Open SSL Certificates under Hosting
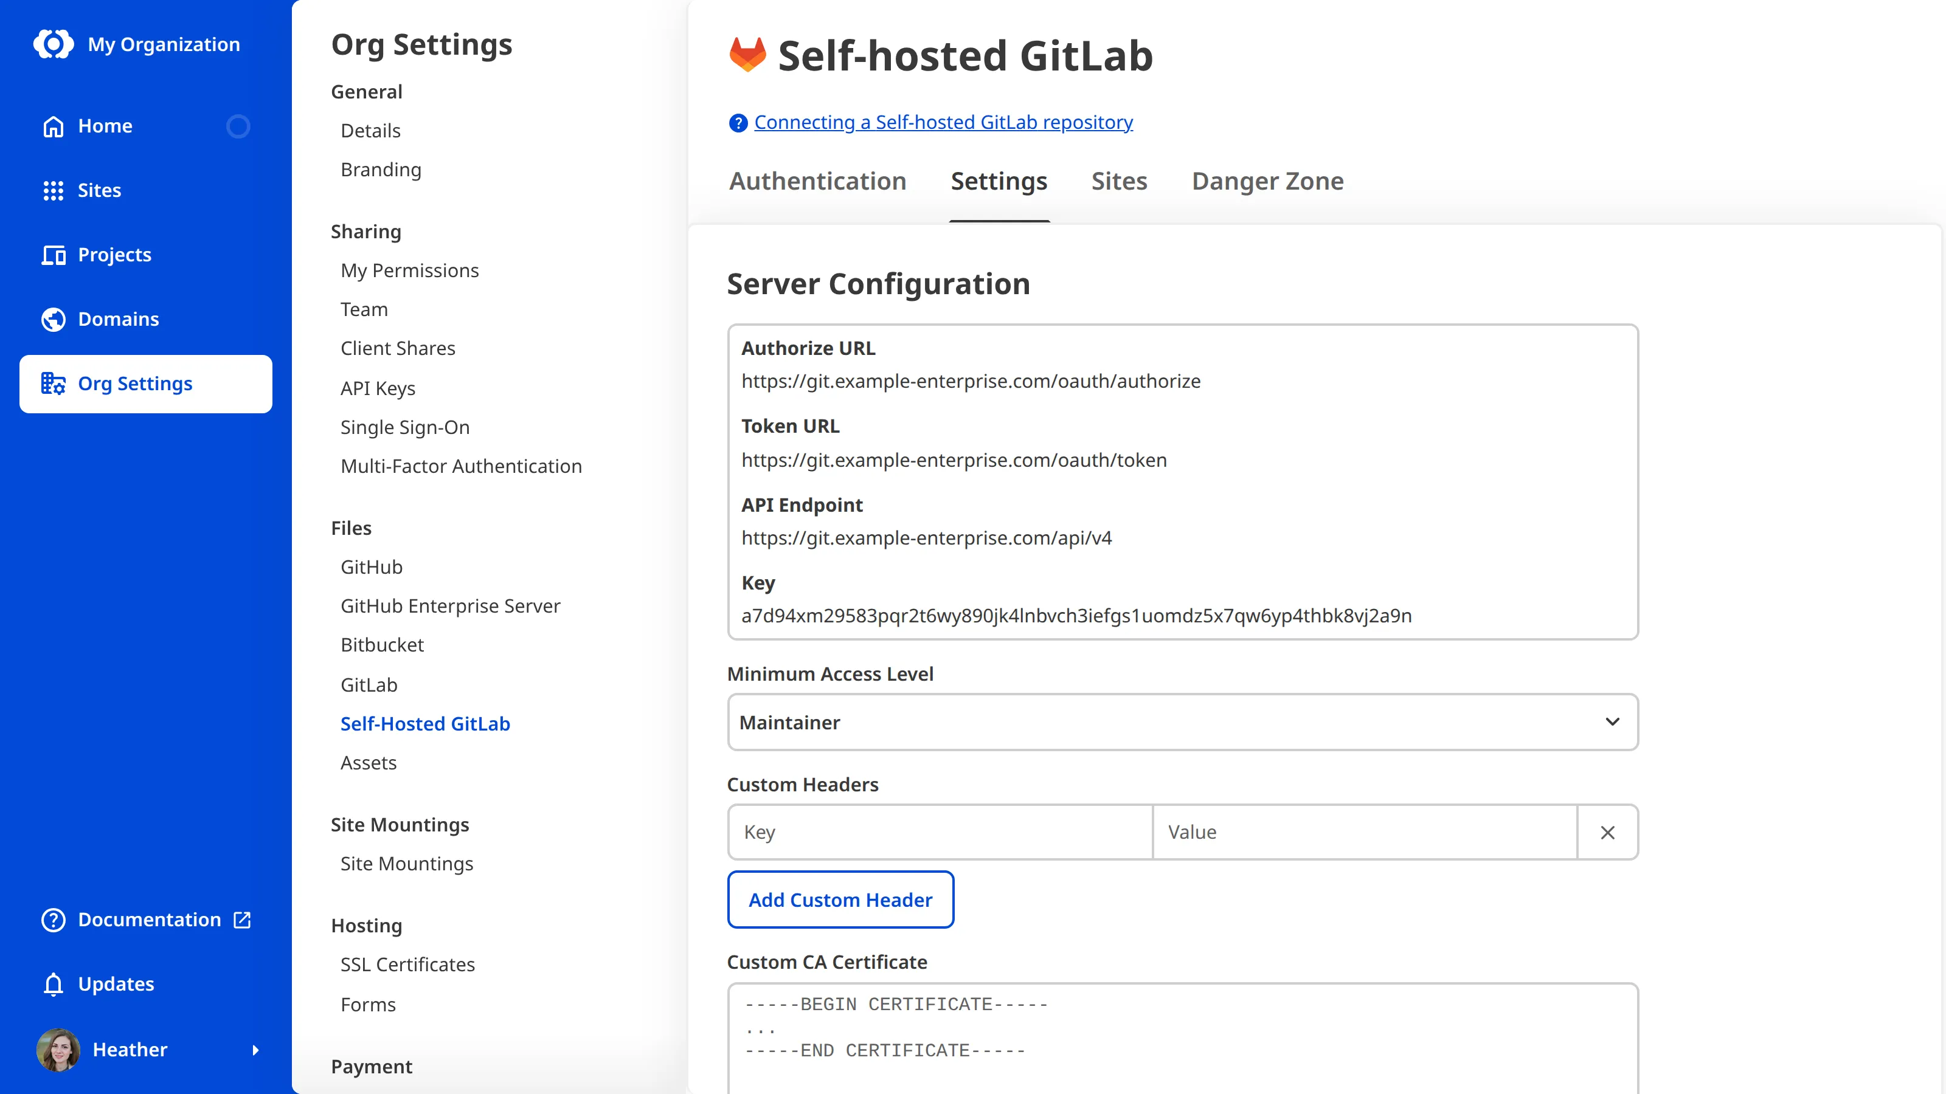This screenshot has width=1946, height=1094. pyautogui.click(x=407, y=965)
